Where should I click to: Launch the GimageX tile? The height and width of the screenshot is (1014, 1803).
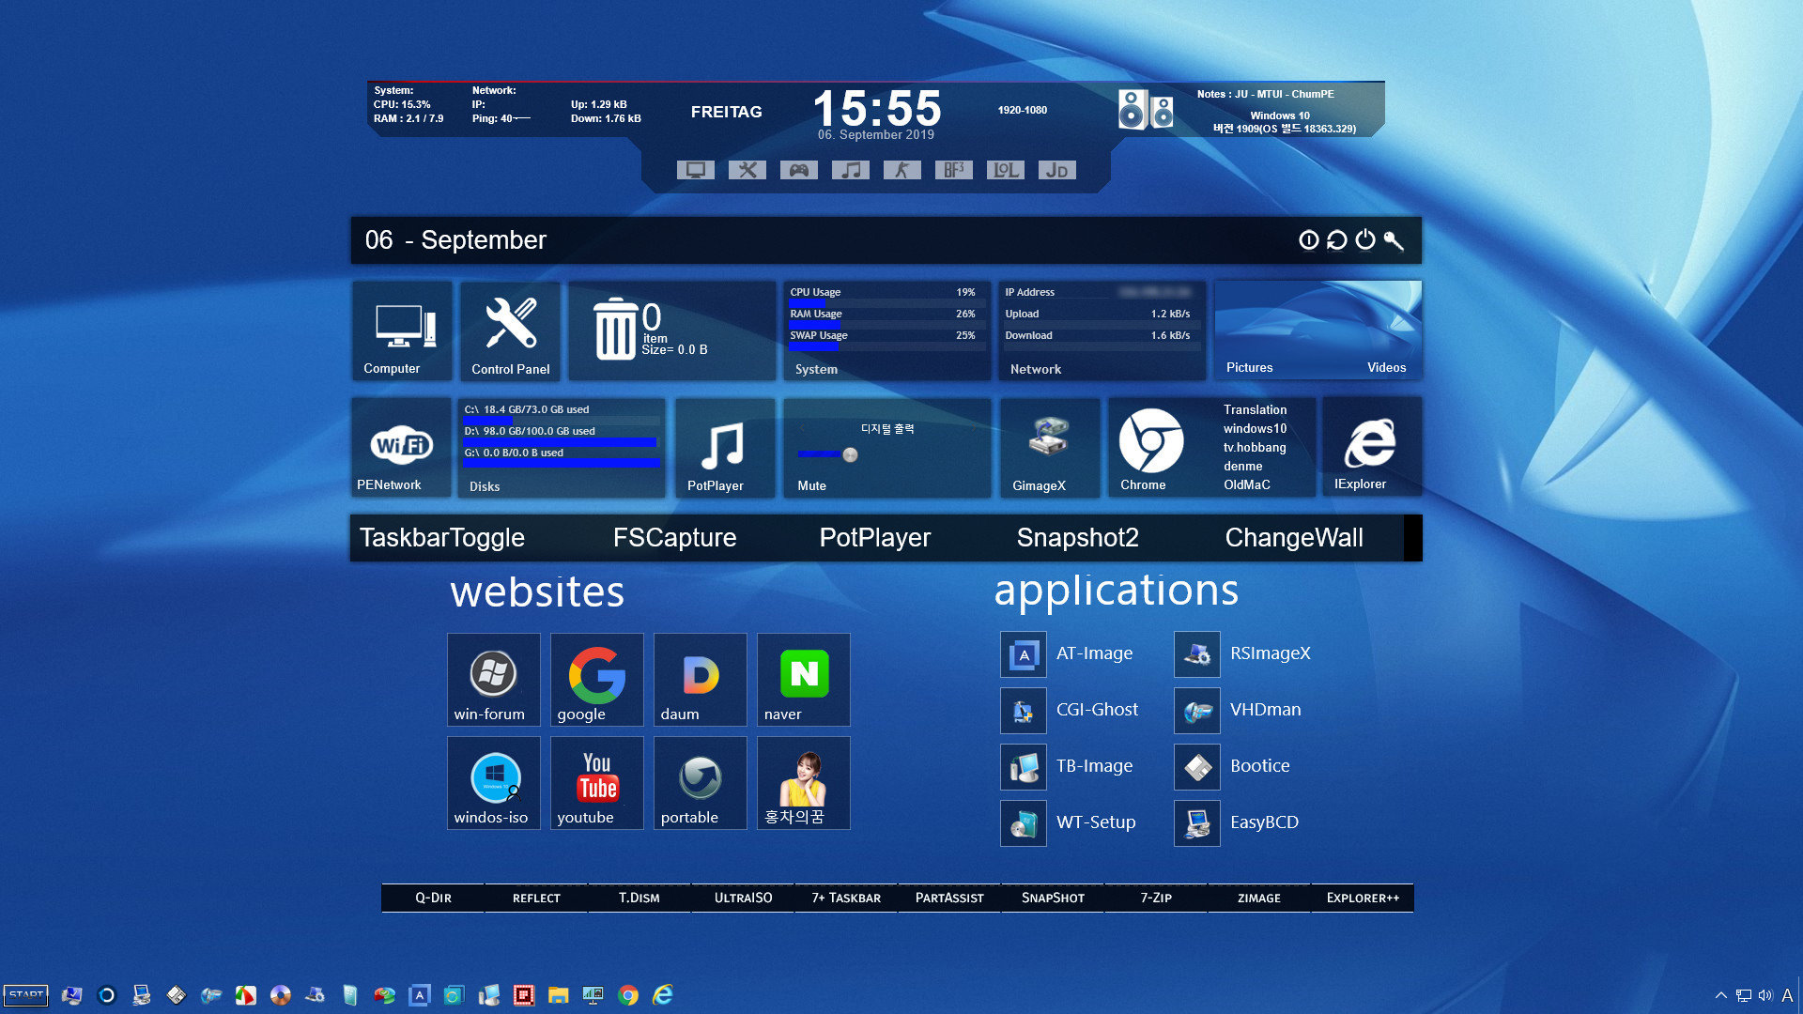(1049, 447)
